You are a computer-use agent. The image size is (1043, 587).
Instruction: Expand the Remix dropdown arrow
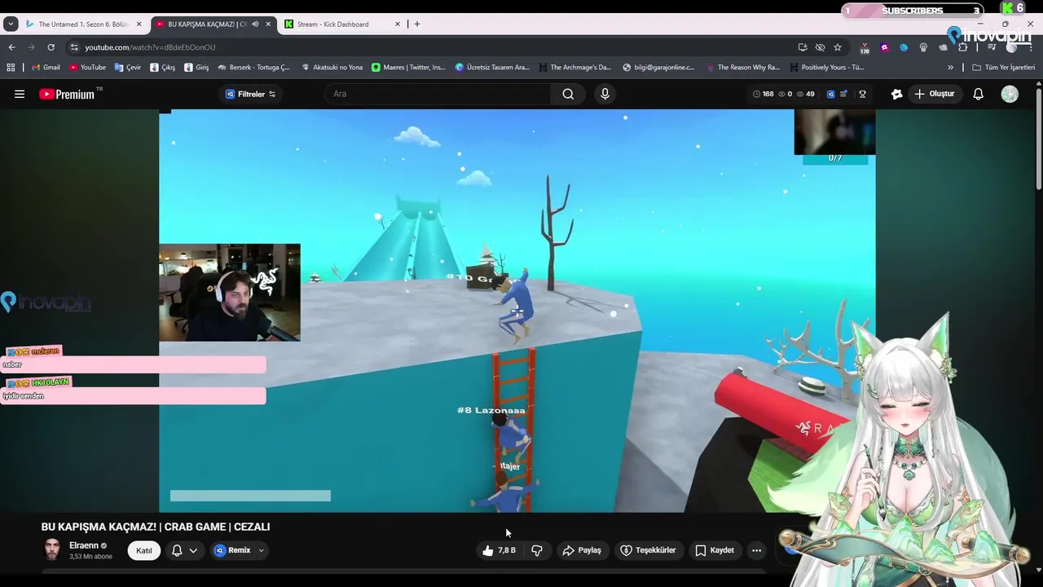click(x=261, y=550)
